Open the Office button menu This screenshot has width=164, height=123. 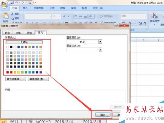coord(4,4)
